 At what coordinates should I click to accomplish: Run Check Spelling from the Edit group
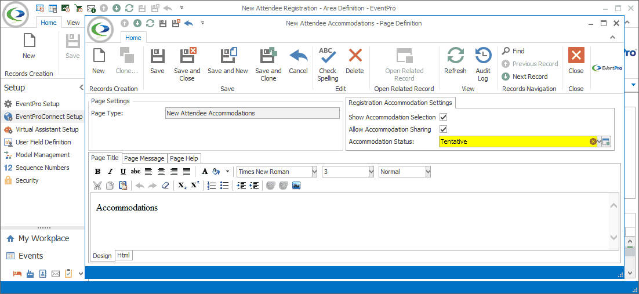tap(328, 64)
